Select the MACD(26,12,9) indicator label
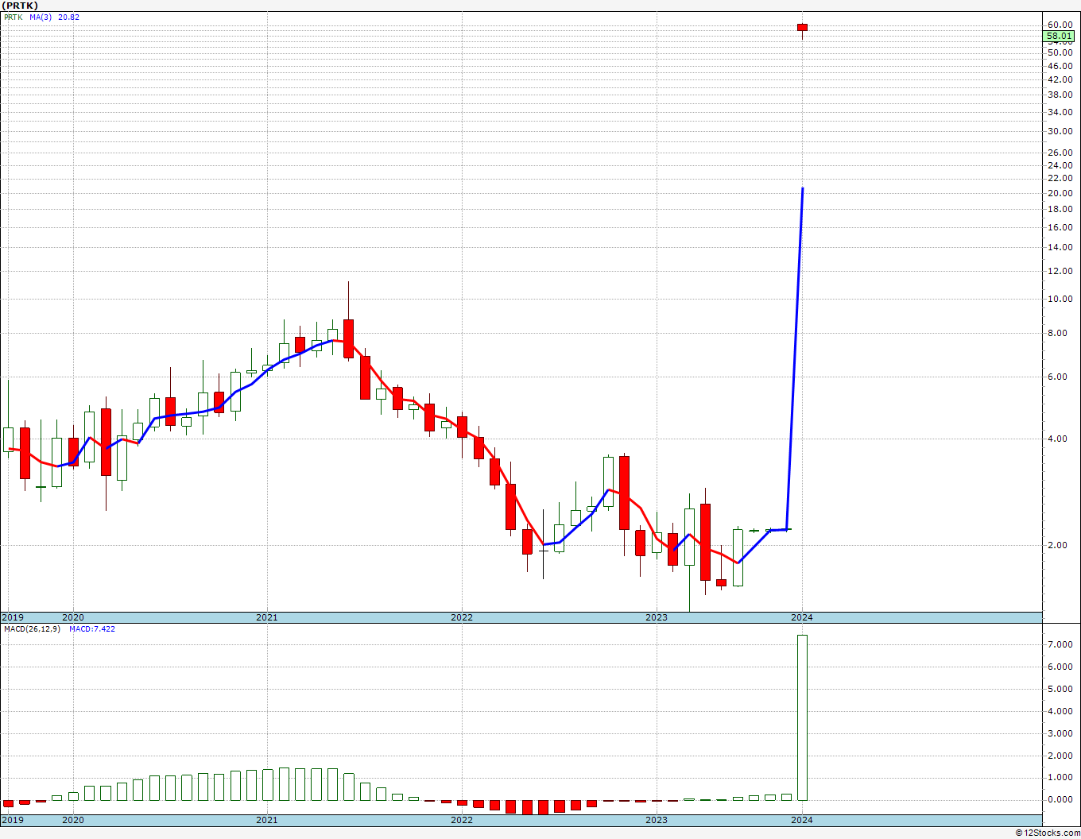 click(x=32, y=629)
